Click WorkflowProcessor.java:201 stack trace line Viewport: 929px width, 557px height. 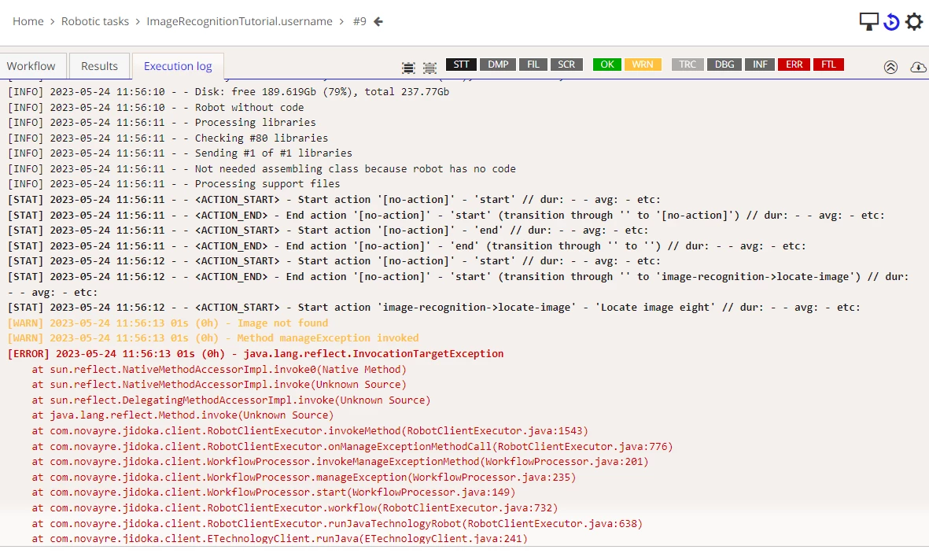(x=340, y=462)
